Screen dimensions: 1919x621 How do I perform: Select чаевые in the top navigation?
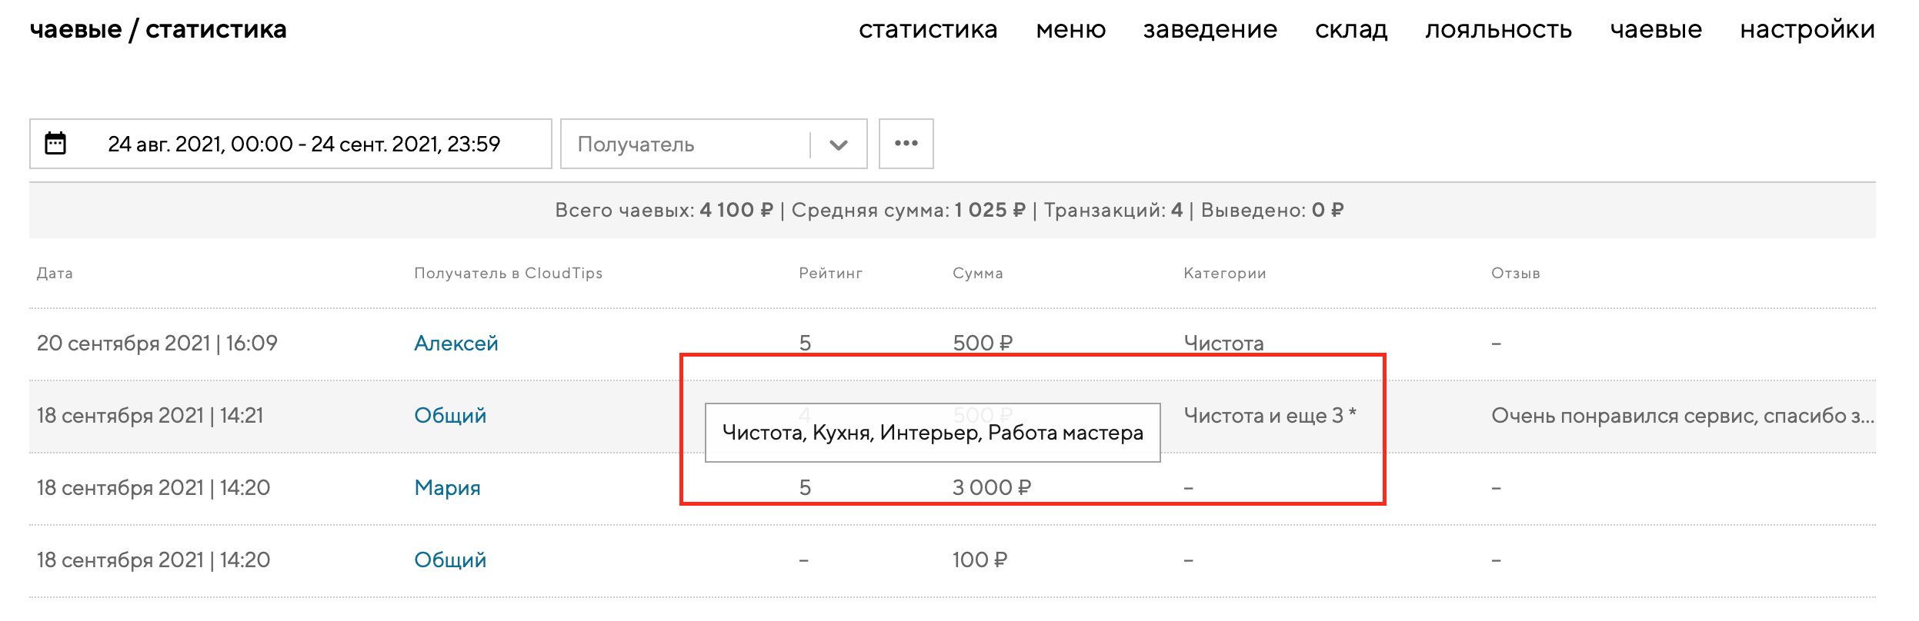point(1656,29)
